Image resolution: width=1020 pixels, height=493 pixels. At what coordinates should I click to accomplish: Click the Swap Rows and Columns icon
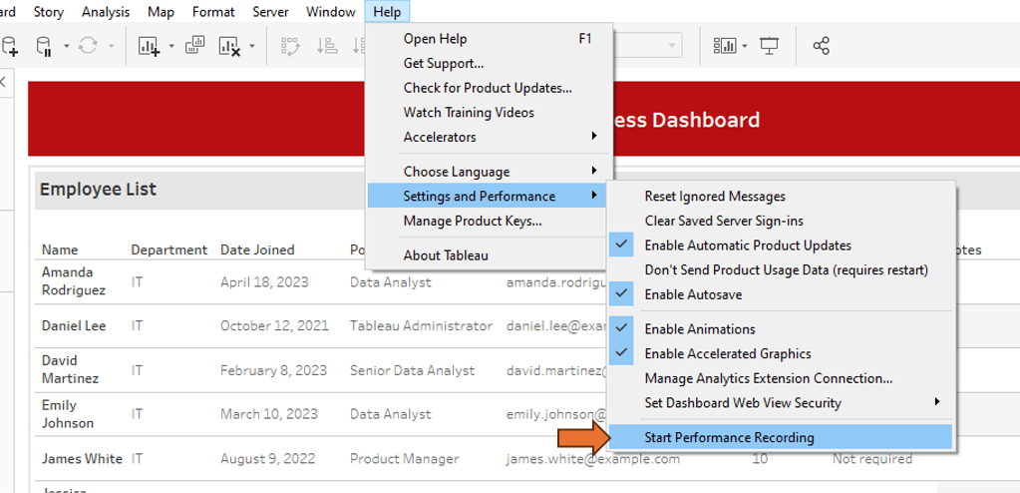point(289,46)
